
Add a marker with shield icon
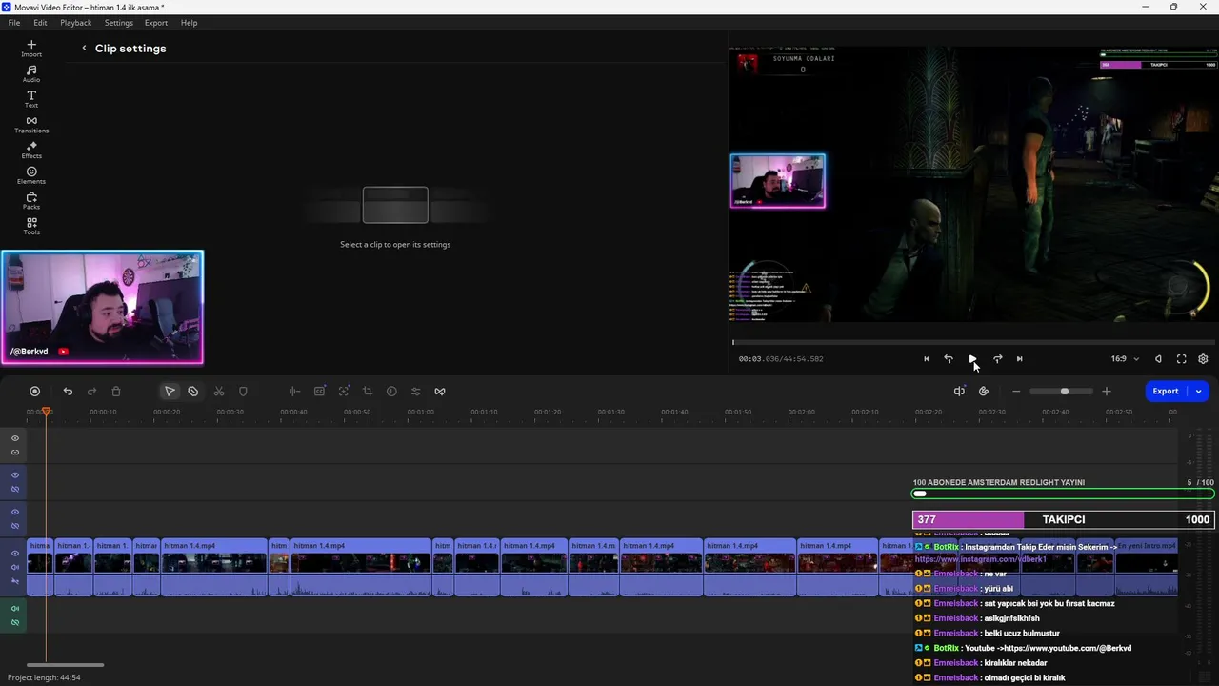(x=243, y=392)
